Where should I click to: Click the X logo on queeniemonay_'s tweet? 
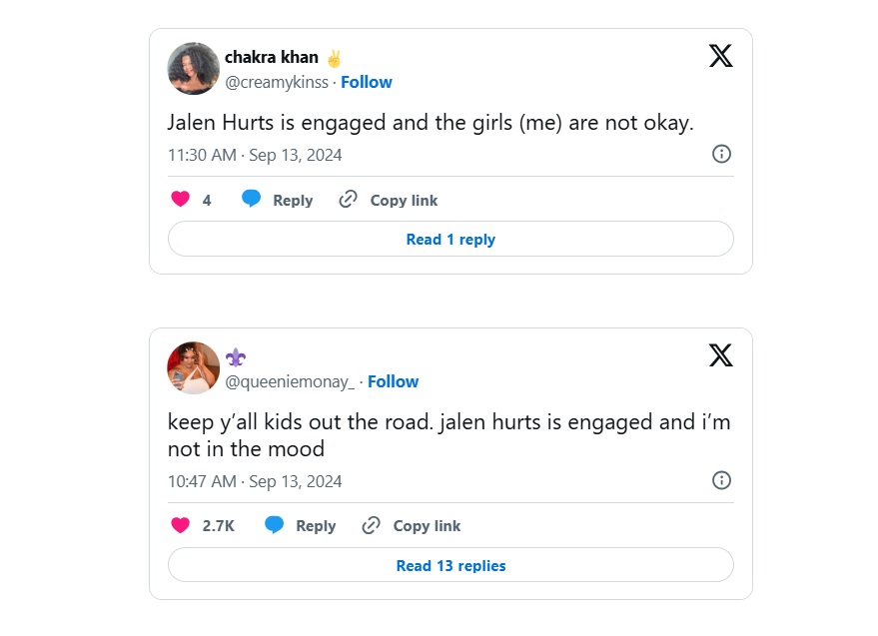[720, 355]
